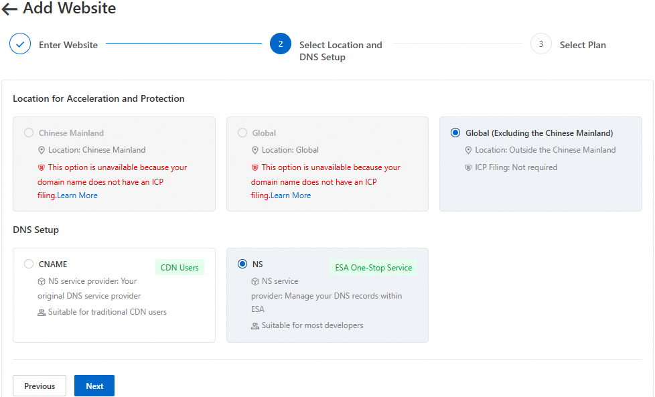Click the people icon beside Suitable for most developers
This screenshot has width=655, height=397.
click(x=254, y=325)
